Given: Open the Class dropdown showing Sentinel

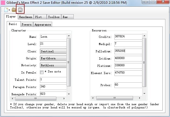Looking at the screenshot, I should coord(53,51).
